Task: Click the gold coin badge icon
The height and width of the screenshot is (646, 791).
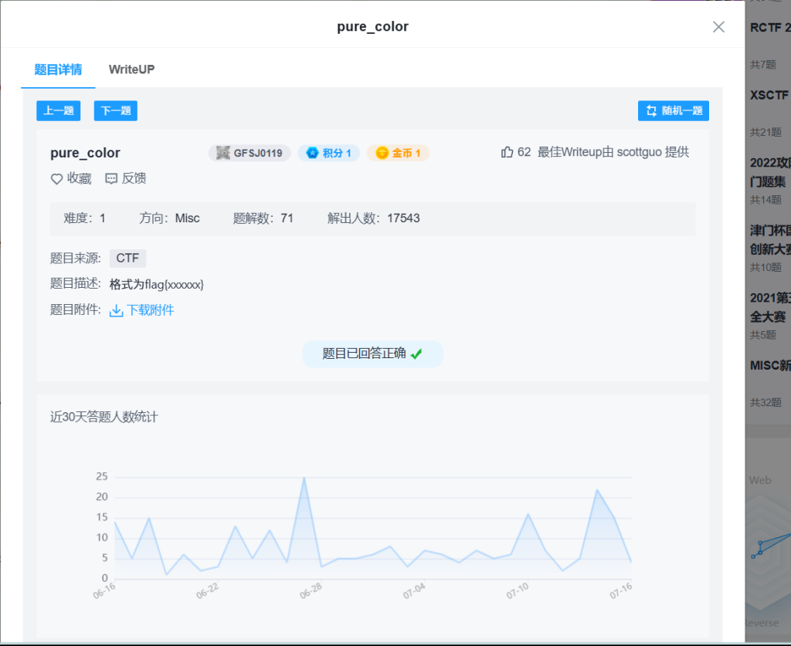Action: click(x=382, y=153)
